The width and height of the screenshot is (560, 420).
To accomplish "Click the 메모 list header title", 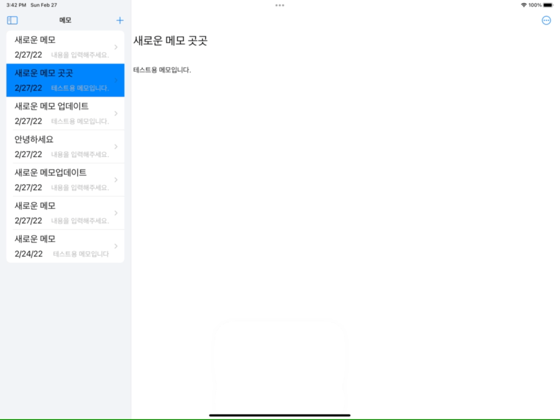I will 65,20.
